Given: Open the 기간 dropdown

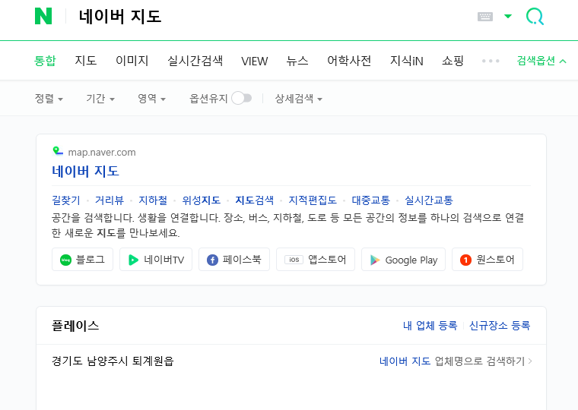Looking at the screenshot, I should 100,98.
